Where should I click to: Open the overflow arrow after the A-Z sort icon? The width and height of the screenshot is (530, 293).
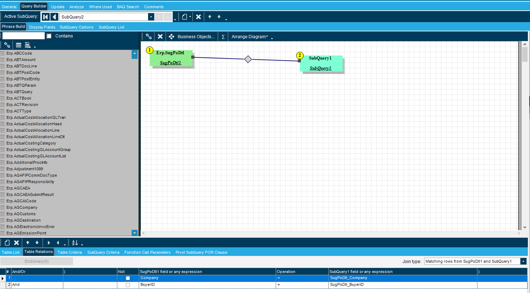(82, 244)
